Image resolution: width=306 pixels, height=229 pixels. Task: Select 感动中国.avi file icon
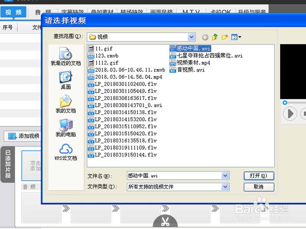coord(173,48)
